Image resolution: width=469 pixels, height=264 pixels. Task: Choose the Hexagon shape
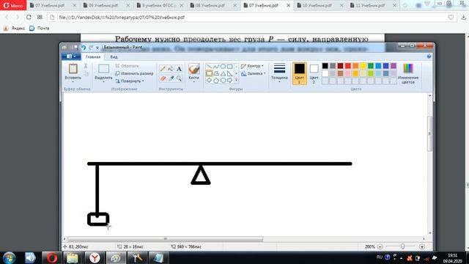tap(223, 80)
